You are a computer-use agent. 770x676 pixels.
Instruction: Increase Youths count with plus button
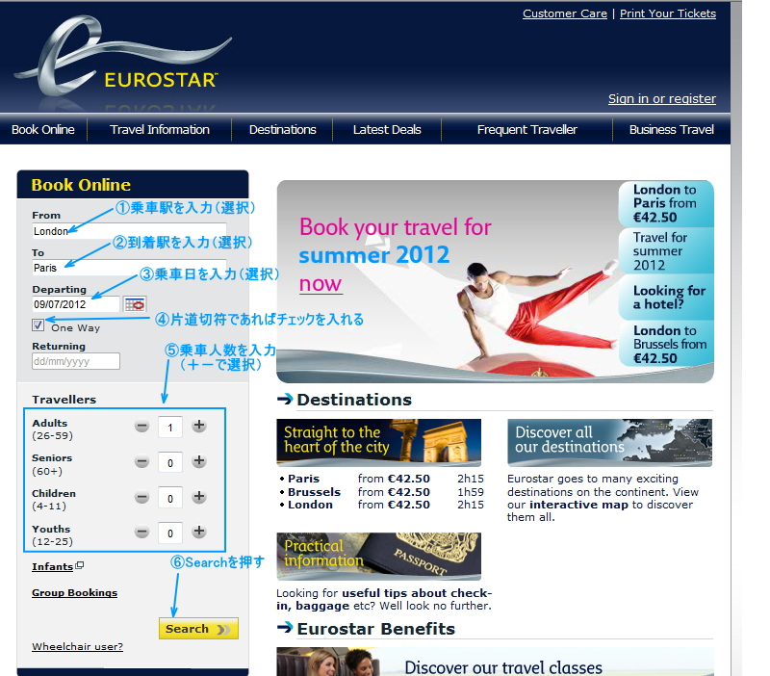pos(199,531)
